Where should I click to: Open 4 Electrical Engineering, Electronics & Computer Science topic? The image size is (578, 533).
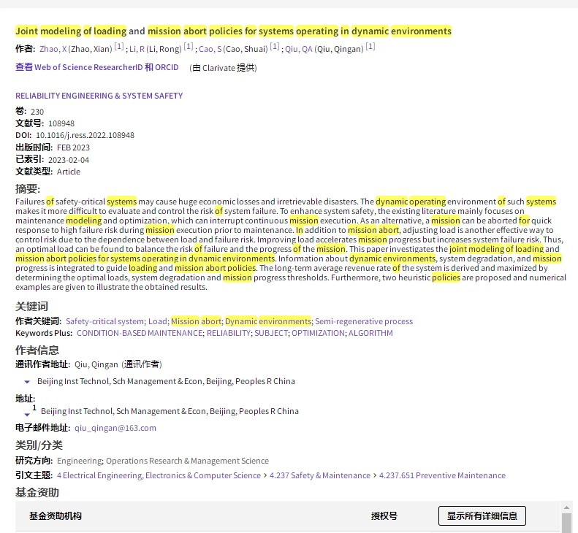(x=159, y=475)
